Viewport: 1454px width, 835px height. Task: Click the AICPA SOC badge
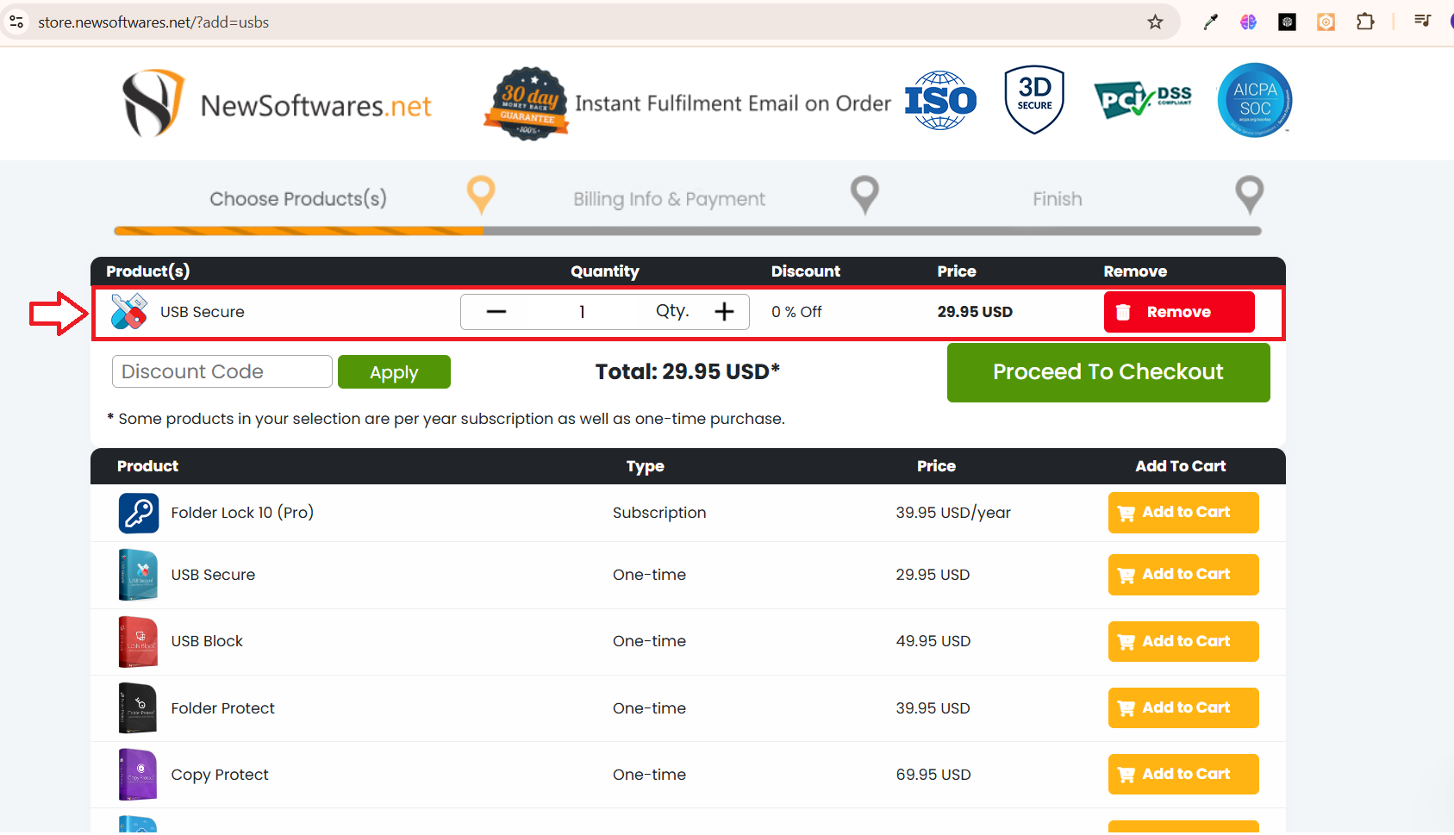pyautogui.click(x=1254, y=100)
